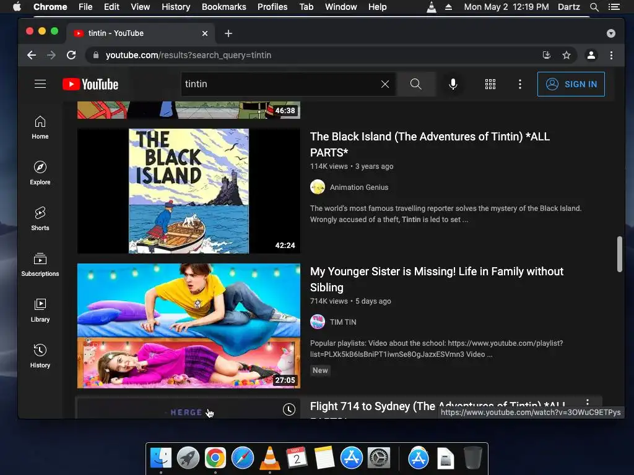Click the address bar URL

click(188, 55)
